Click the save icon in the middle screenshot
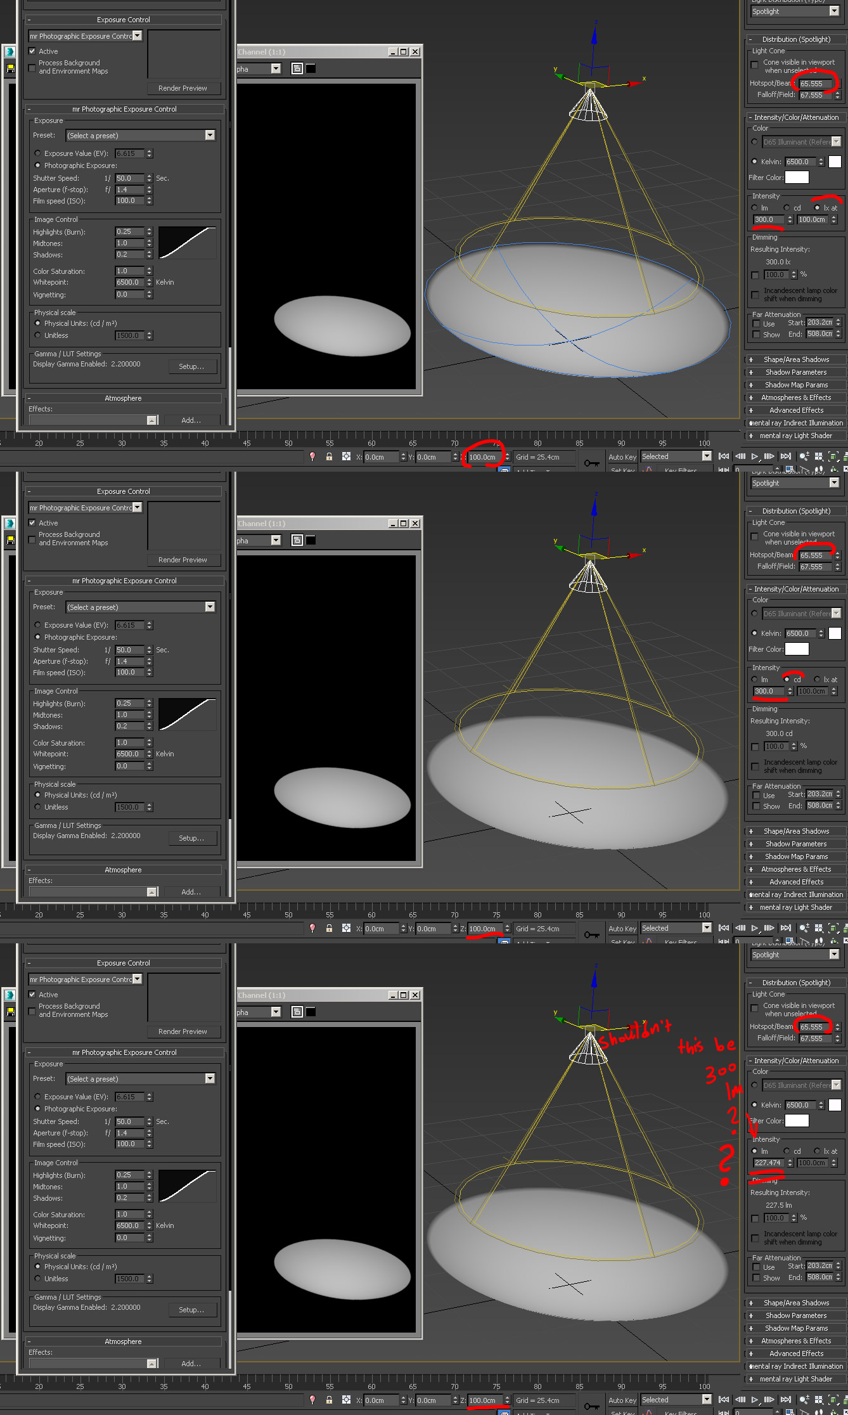This screenshot has width=848, height=1415. [10, 540]
